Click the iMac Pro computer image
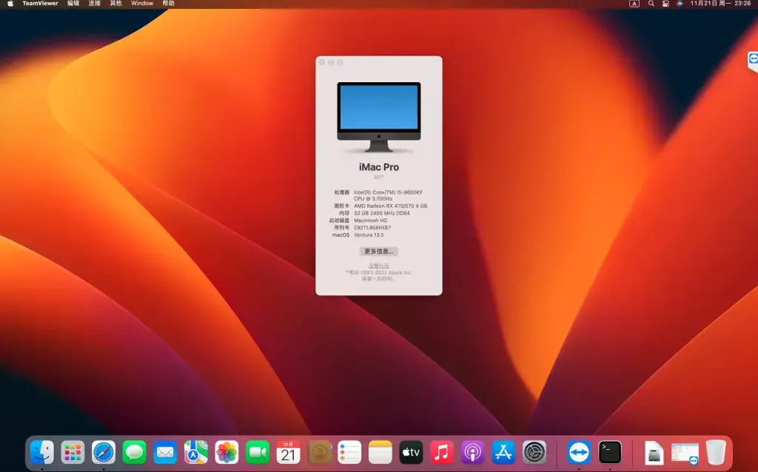Screen dimensions: 758x472 [x=379, y=118]
